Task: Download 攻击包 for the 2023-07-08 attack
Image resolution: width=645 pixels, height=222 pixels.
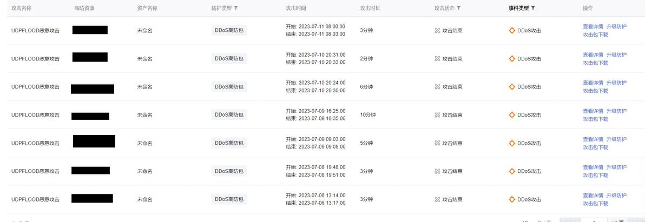Action: pyautogui.click(x=595, y=176)
